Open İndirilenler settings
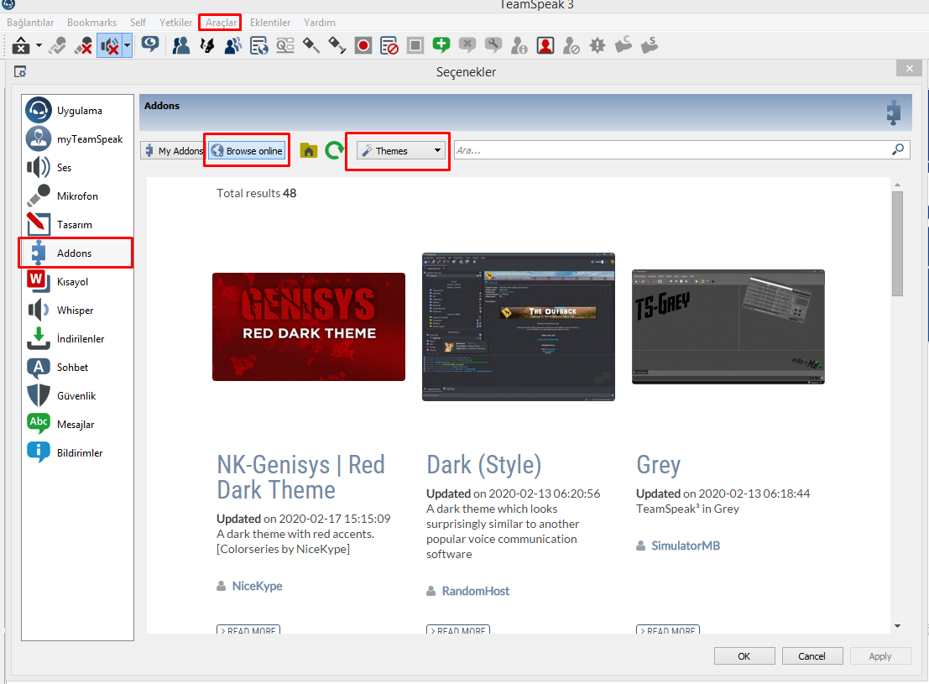 point(77,338)
